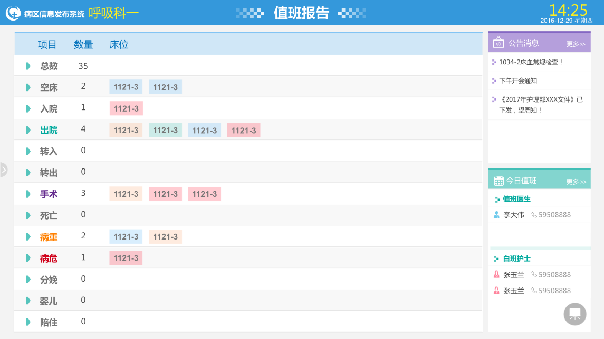The image size is (604, 339).
Task: Click the doctor avatar beside 李大伟
Action: coord(496,215)
